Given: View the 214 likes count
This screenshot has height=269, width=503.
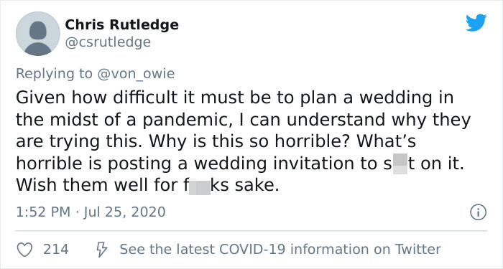Looking at the screenshot, I should point(56,250).
